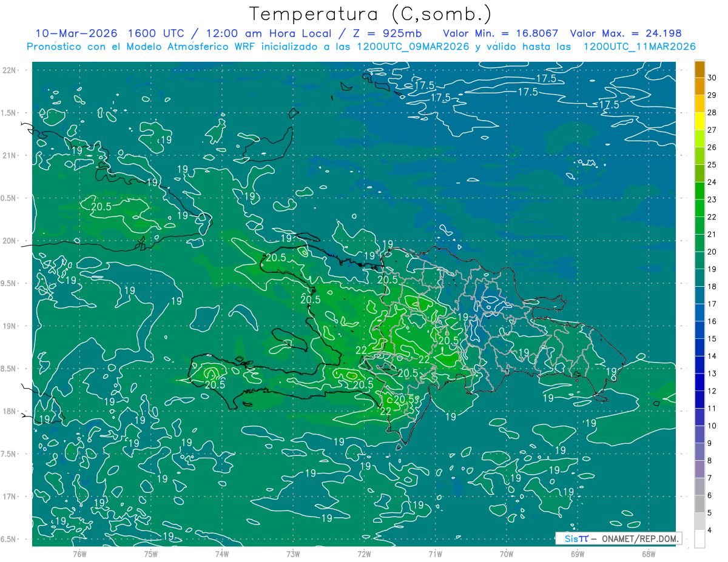The height and width of the screenshot is (562, 728).
Task: Click the ONAMET/REP.DOM. logo box
Action: pyautogui.click(x=619, y=538)
